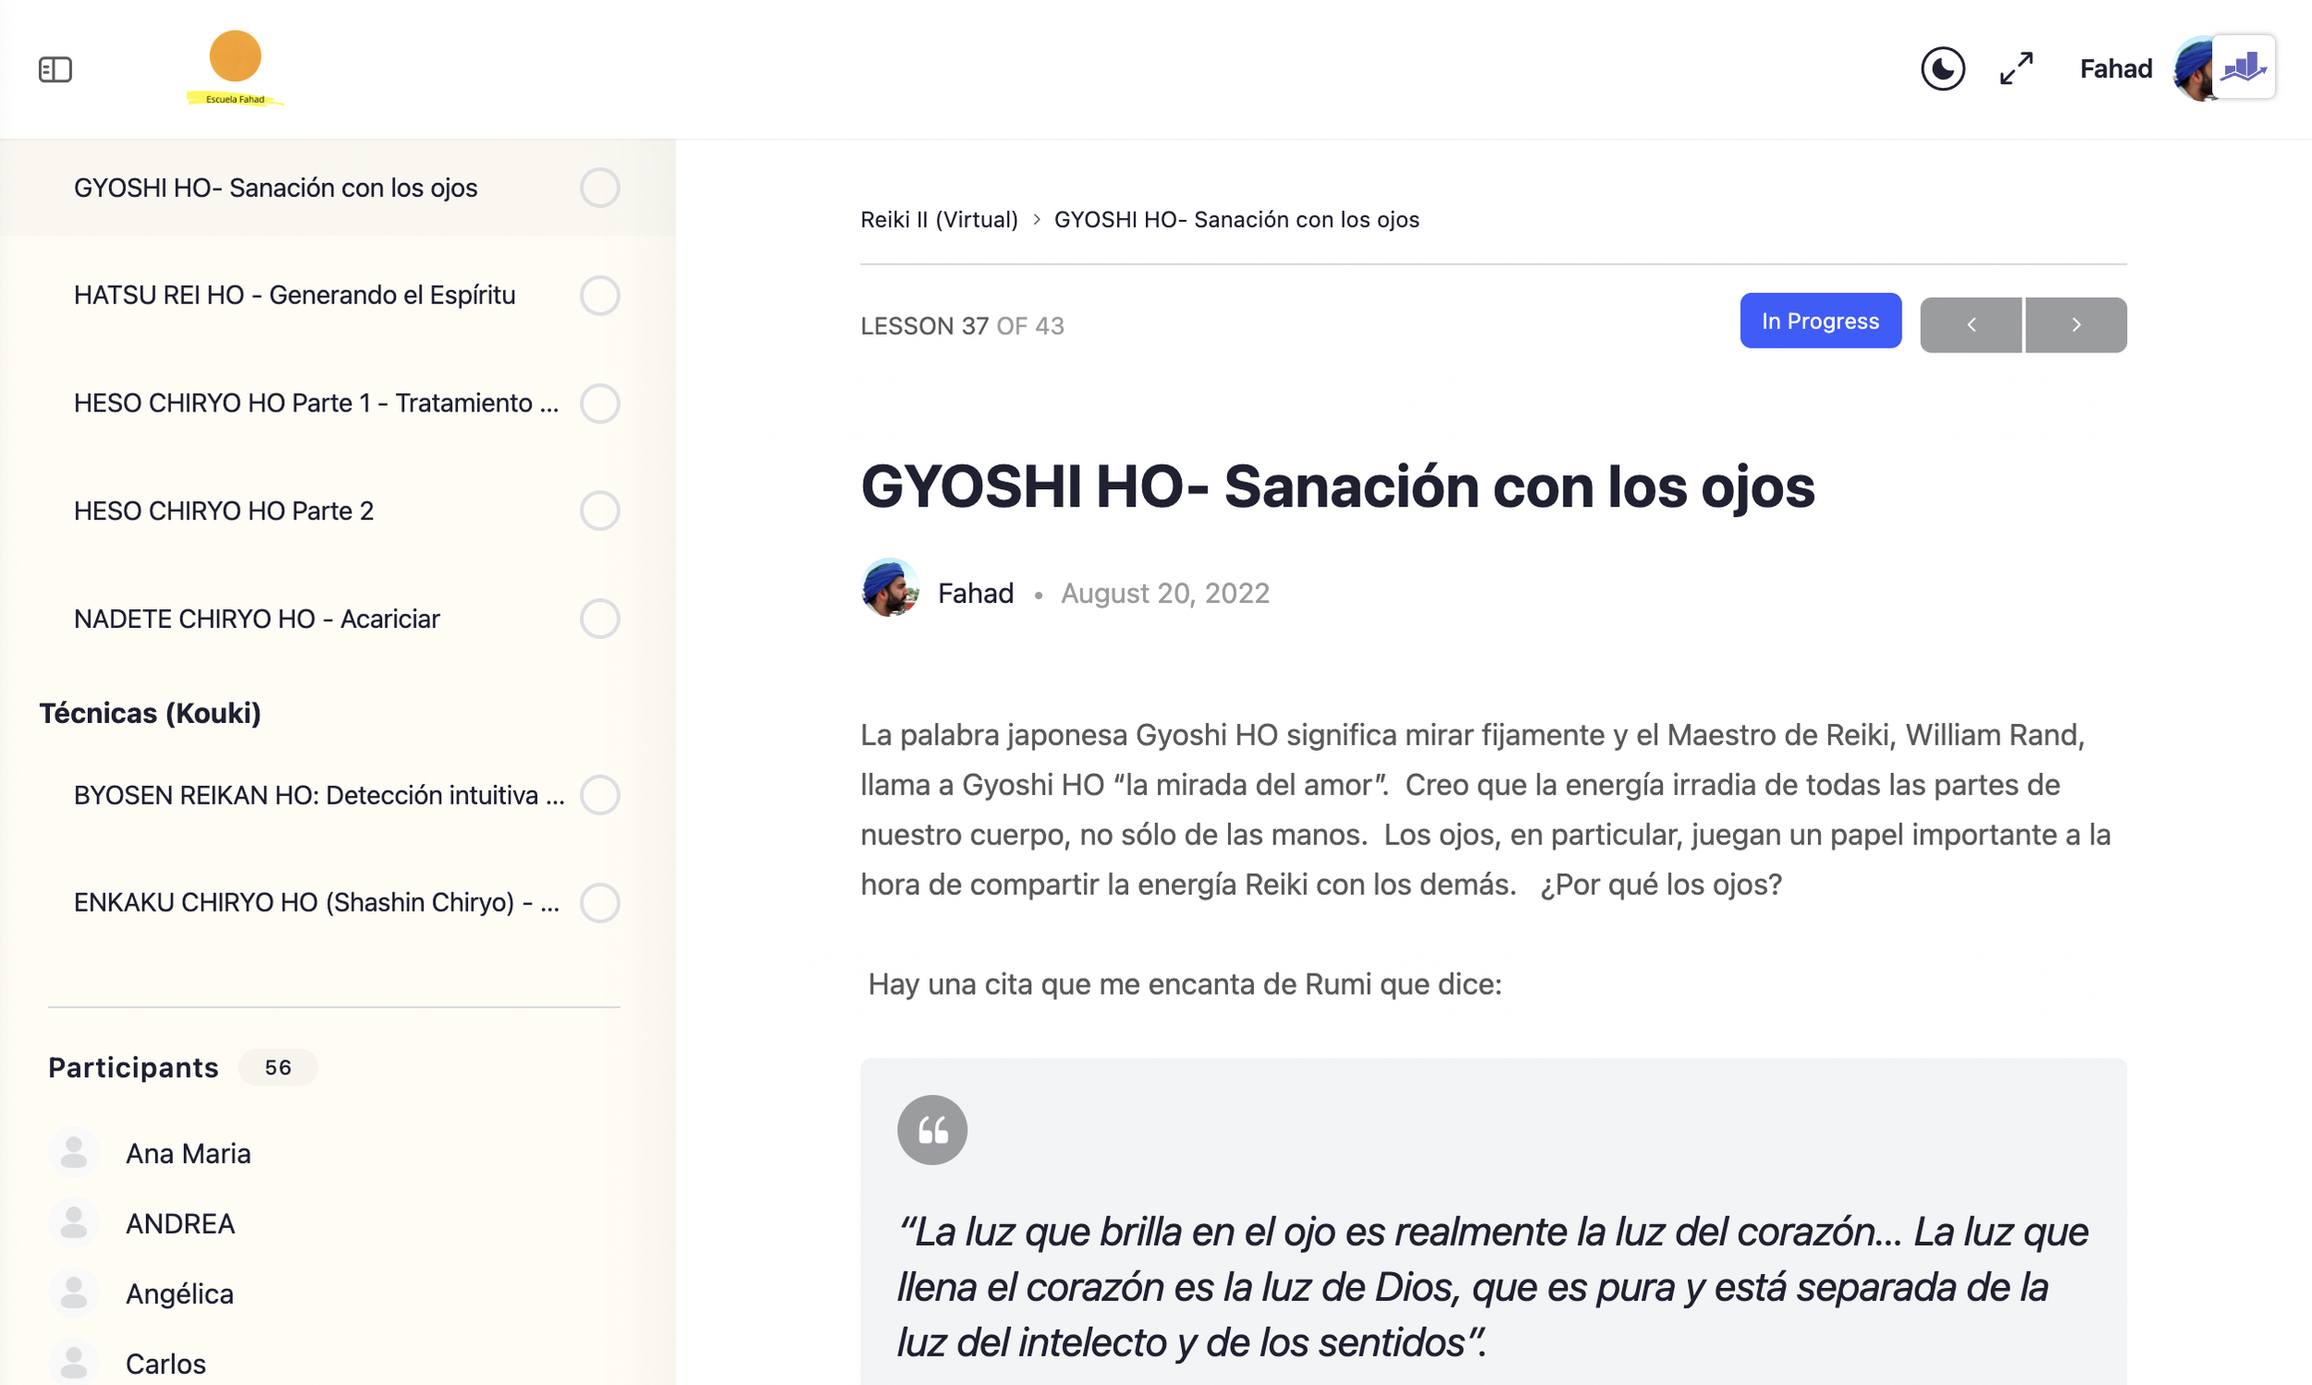2312x1385 pixels.
Task: Navigate to next lesson with forward arrow
Action: [x=2076, y=324]
